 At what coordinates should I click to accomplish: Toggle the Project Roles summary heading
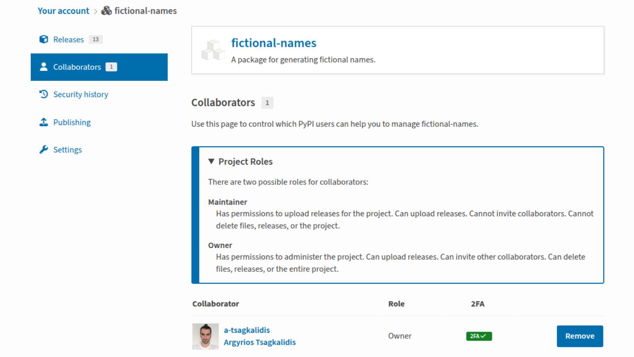[x=245, y=161]
